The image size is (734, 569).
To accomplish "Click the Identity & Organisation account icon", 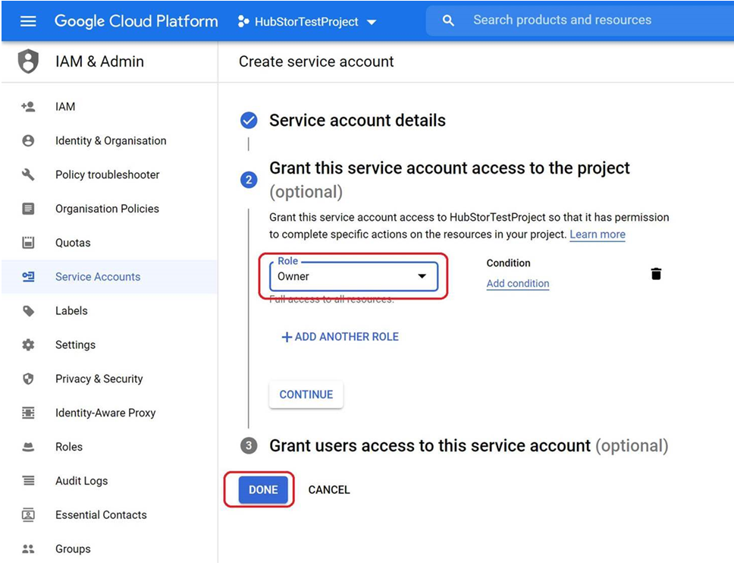I will [28, 140].
